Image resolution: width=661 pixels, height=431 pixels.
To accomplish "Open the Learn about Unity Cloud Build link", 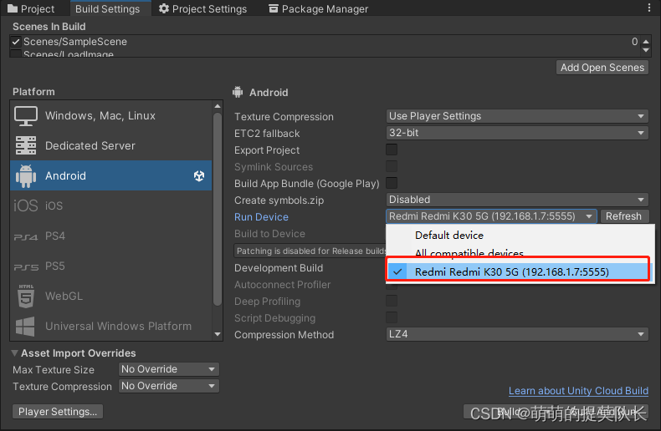I will [x=578, y=391].
